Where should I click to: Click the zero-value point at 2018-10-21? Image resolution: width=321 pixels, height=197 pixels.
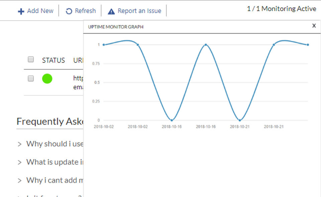pyautogui.click(x=240, y=120)
